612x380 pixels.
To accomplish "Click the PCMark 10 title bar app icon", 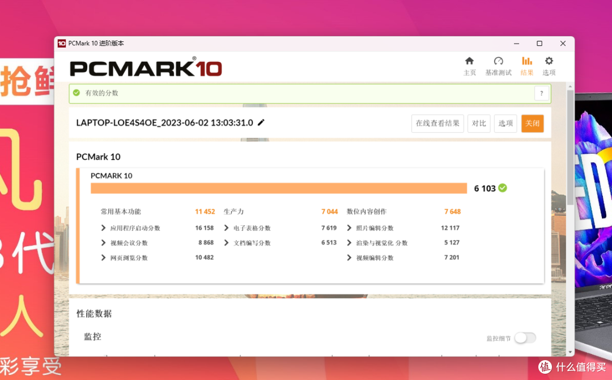I will [x=62, y=43].
